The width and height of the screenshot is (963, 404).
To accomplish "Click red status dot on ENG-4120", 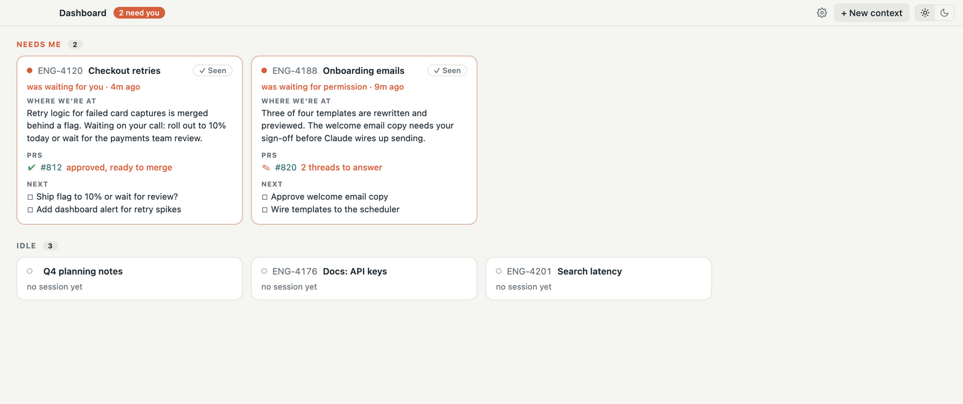I will (29, 70).
